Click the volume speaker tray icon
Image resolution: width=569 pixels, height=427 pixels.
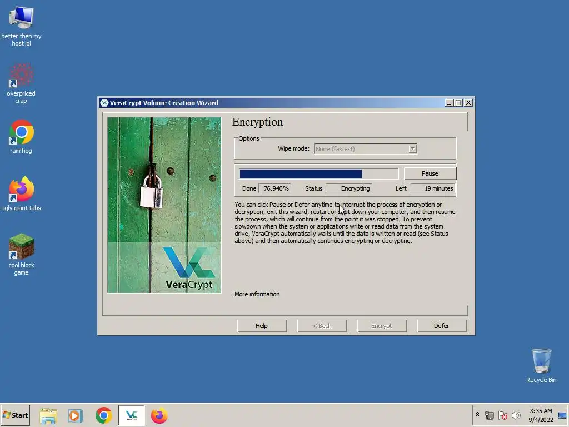click(x=516, y=415)
